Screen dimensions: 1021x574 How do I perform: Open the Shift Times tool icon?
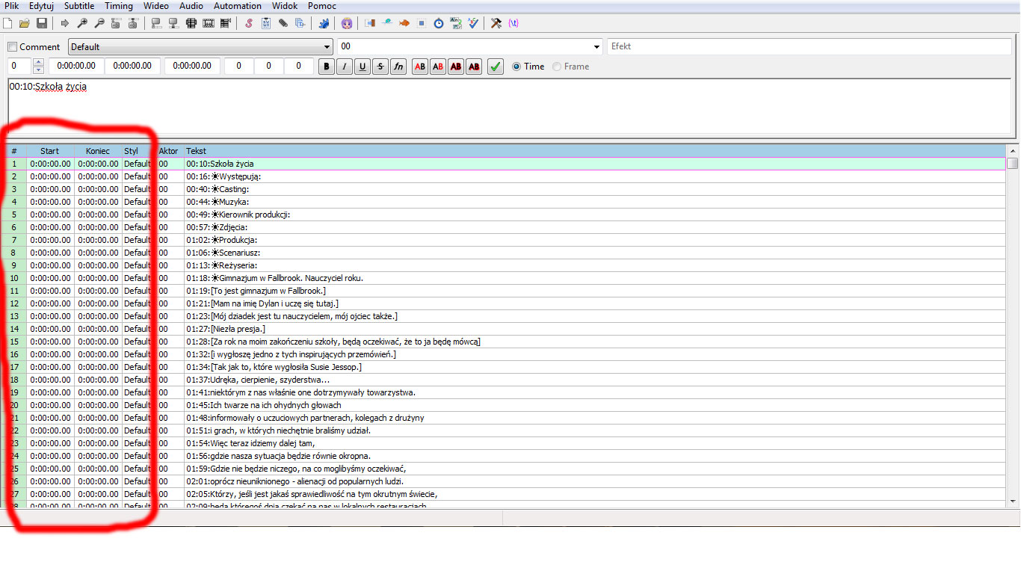click(x=370, y=23)
